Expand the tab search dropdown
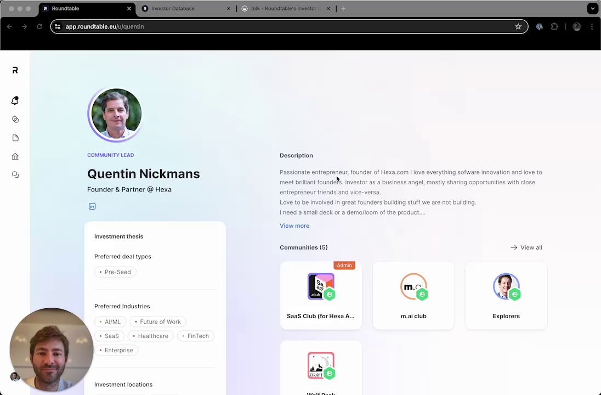Image resolution: width=601 pixels, height=395 pixels. click(593, 8)
